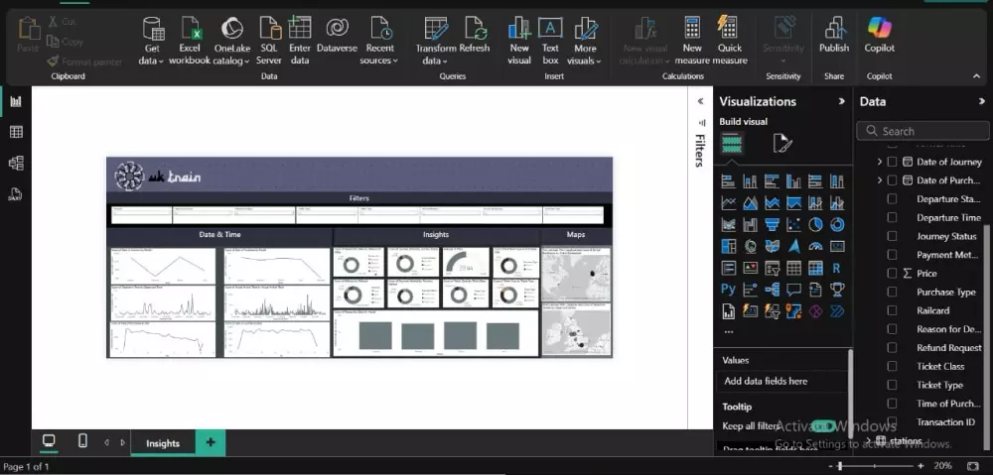Click Excel workbook data source

pyautogui.click(x=190, y=41)
